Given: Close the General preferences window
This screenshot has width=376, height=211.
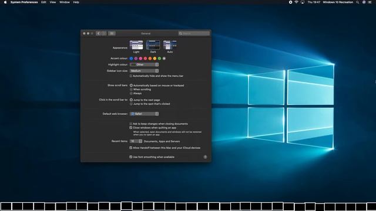Looking at the screenshot, I should click(84, 33).
